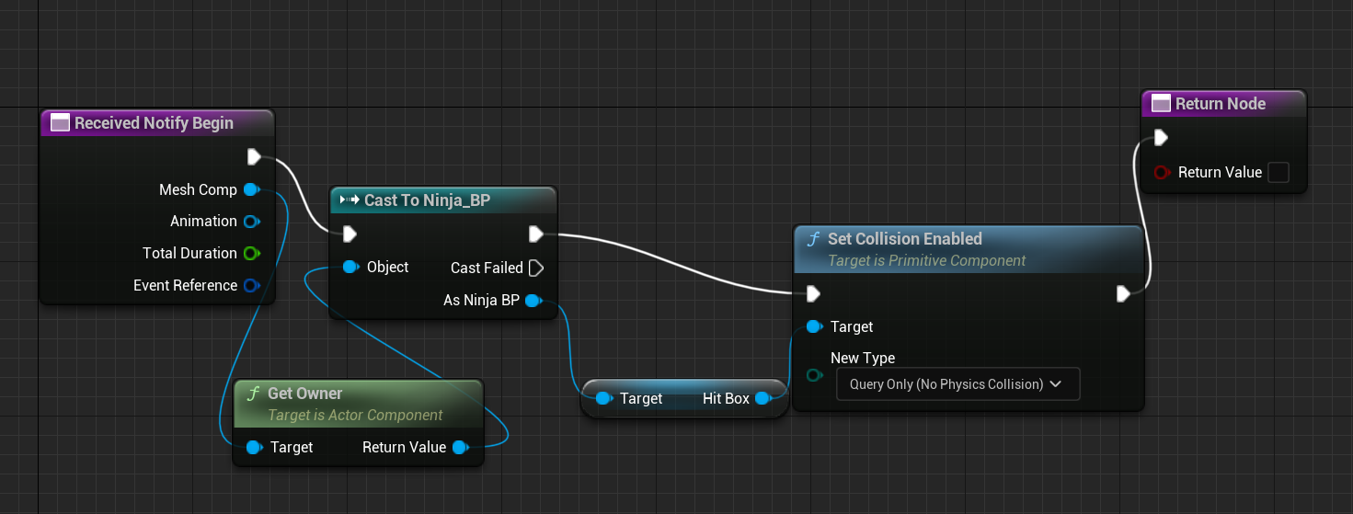Select the Total Duration output pin

[251, 253]
